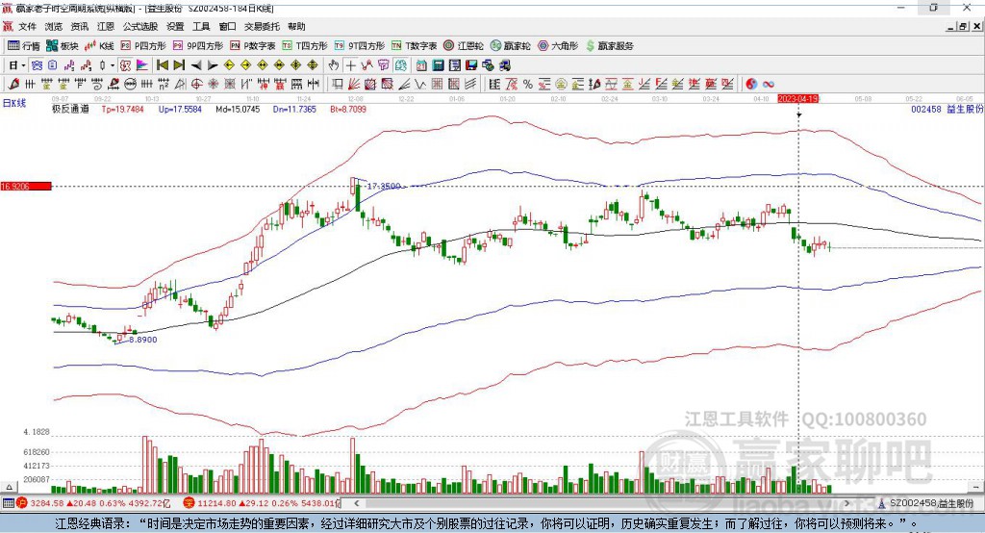Click the bottom scrollbar right arrow
This screenshot has width=985, height=533.
pyautogui.click(x=846, y=503)
